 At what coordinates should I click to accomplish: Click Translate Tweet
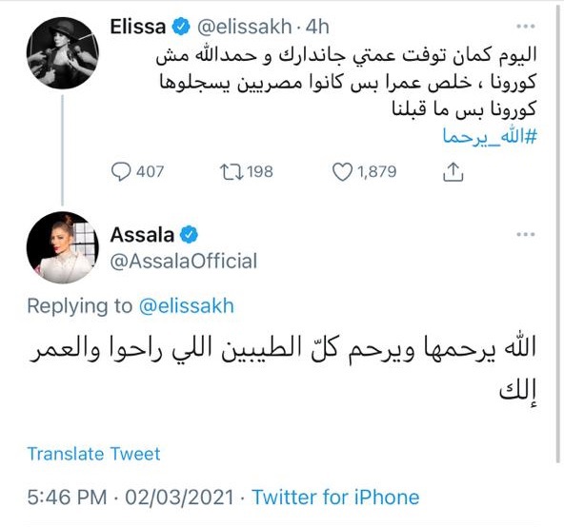tap(93, 454)
